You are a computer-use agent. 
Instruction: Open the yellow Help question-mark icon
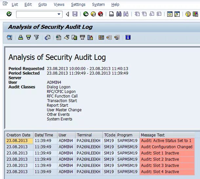click(188, 14)
